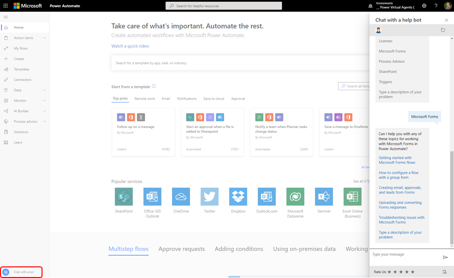Expand the Process advisor menu chevron
The image size is (454, 278).
click(44, 121)
